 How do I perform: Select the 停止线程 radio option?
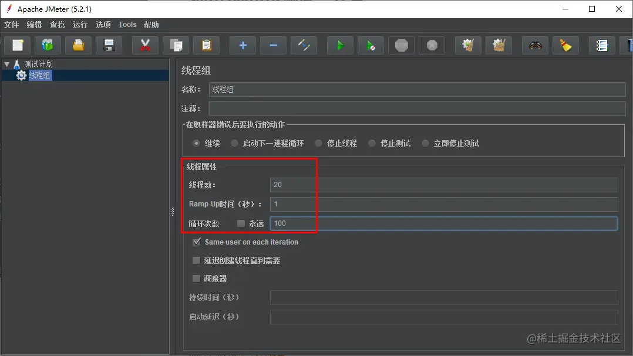click(x=318, y=143)
